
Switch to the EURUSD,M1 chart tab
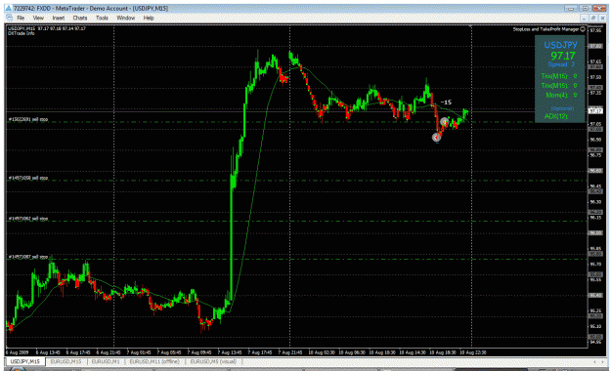(x=106, y=361)
